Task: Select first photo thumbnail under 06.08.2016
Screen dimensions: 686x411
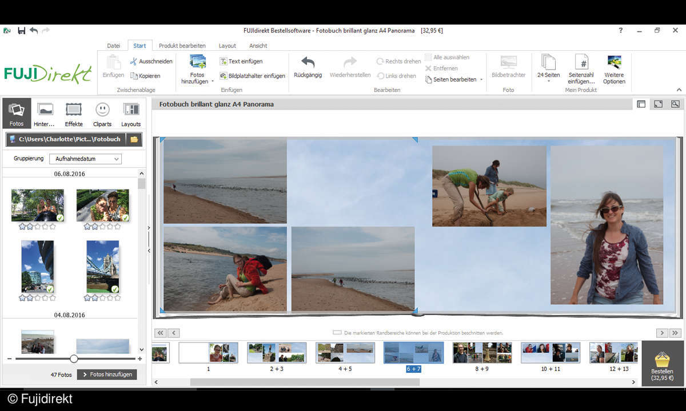Action: pos(38,205)
